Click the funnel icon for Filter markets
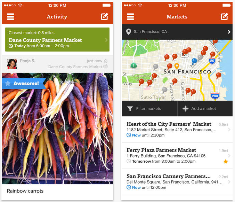235x202 pixels. tap(130, 108)
